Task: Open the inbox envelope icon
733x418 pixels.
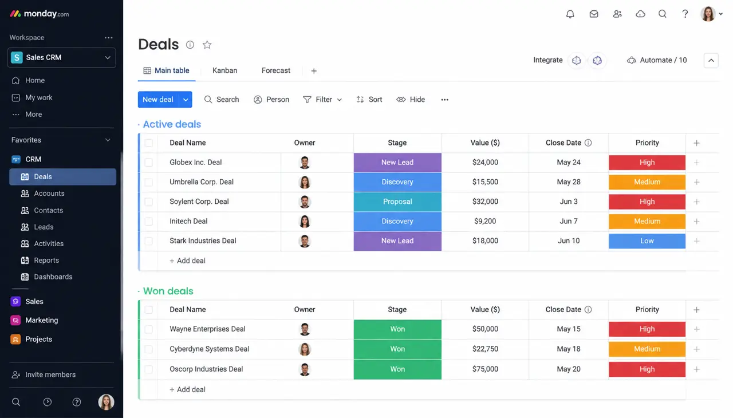Action: (x=594, y=14)
